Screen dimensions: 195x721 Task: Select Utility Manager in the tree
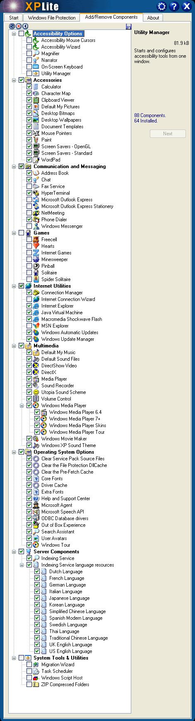(56, 73)
